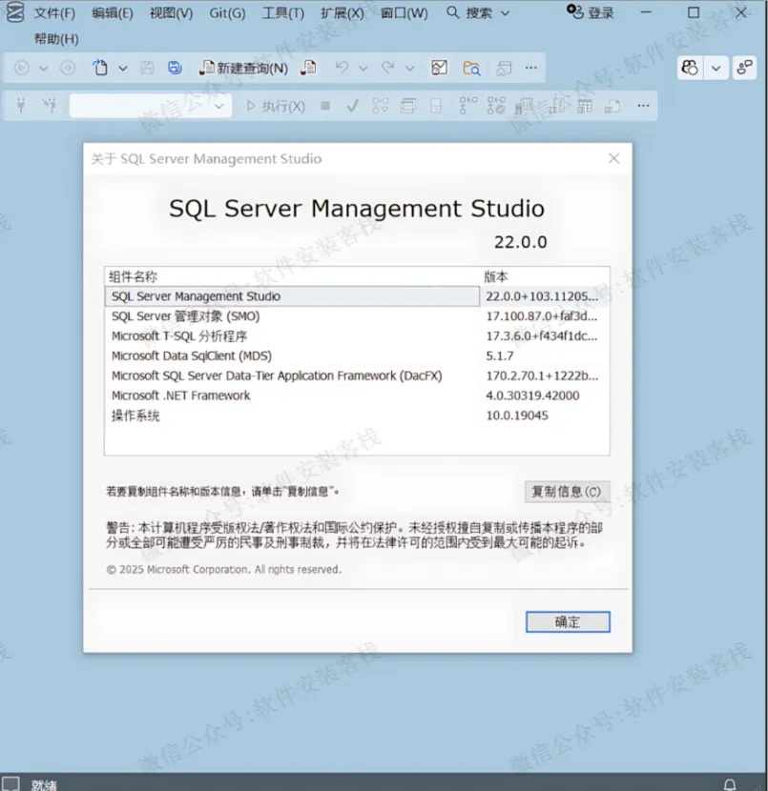Image resolution: width=768 pixels, height=791 pixels.
Task: Click the query options window icon
Action: [x=408, y=106]
